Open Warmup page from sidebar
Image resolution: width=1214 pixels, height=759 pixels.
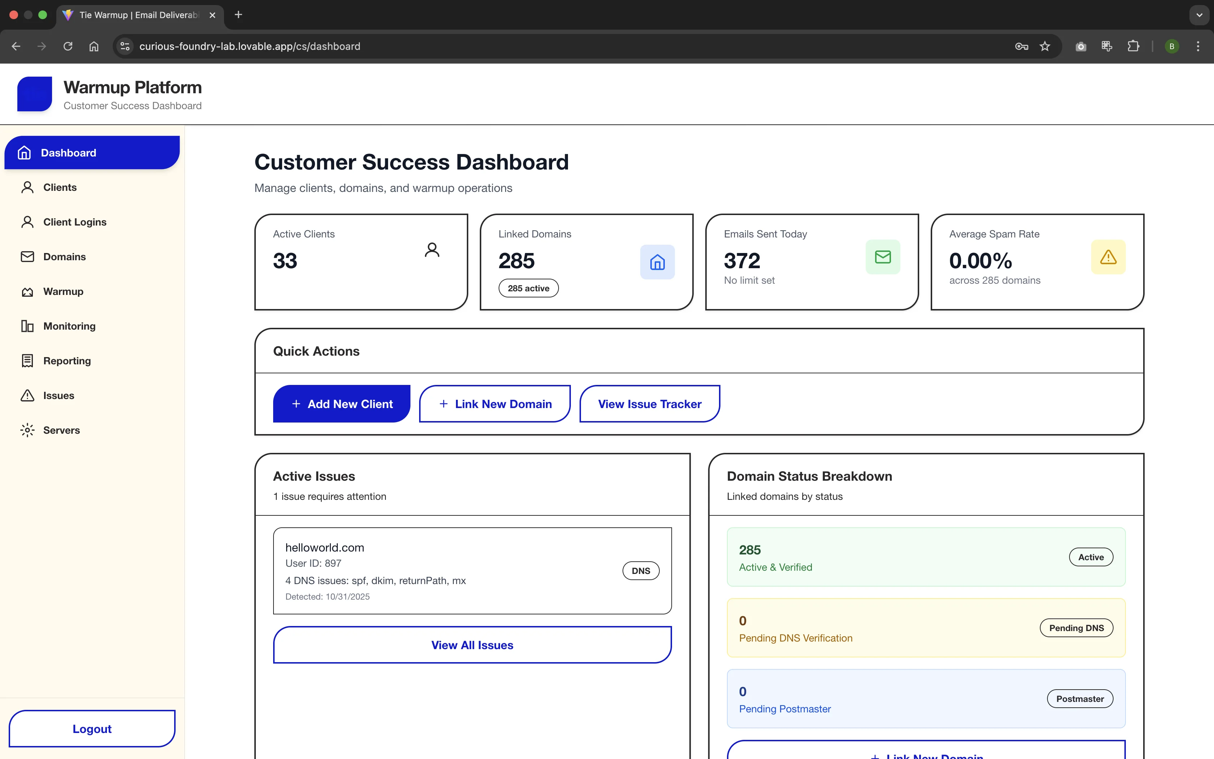click(x=63, y=292)
